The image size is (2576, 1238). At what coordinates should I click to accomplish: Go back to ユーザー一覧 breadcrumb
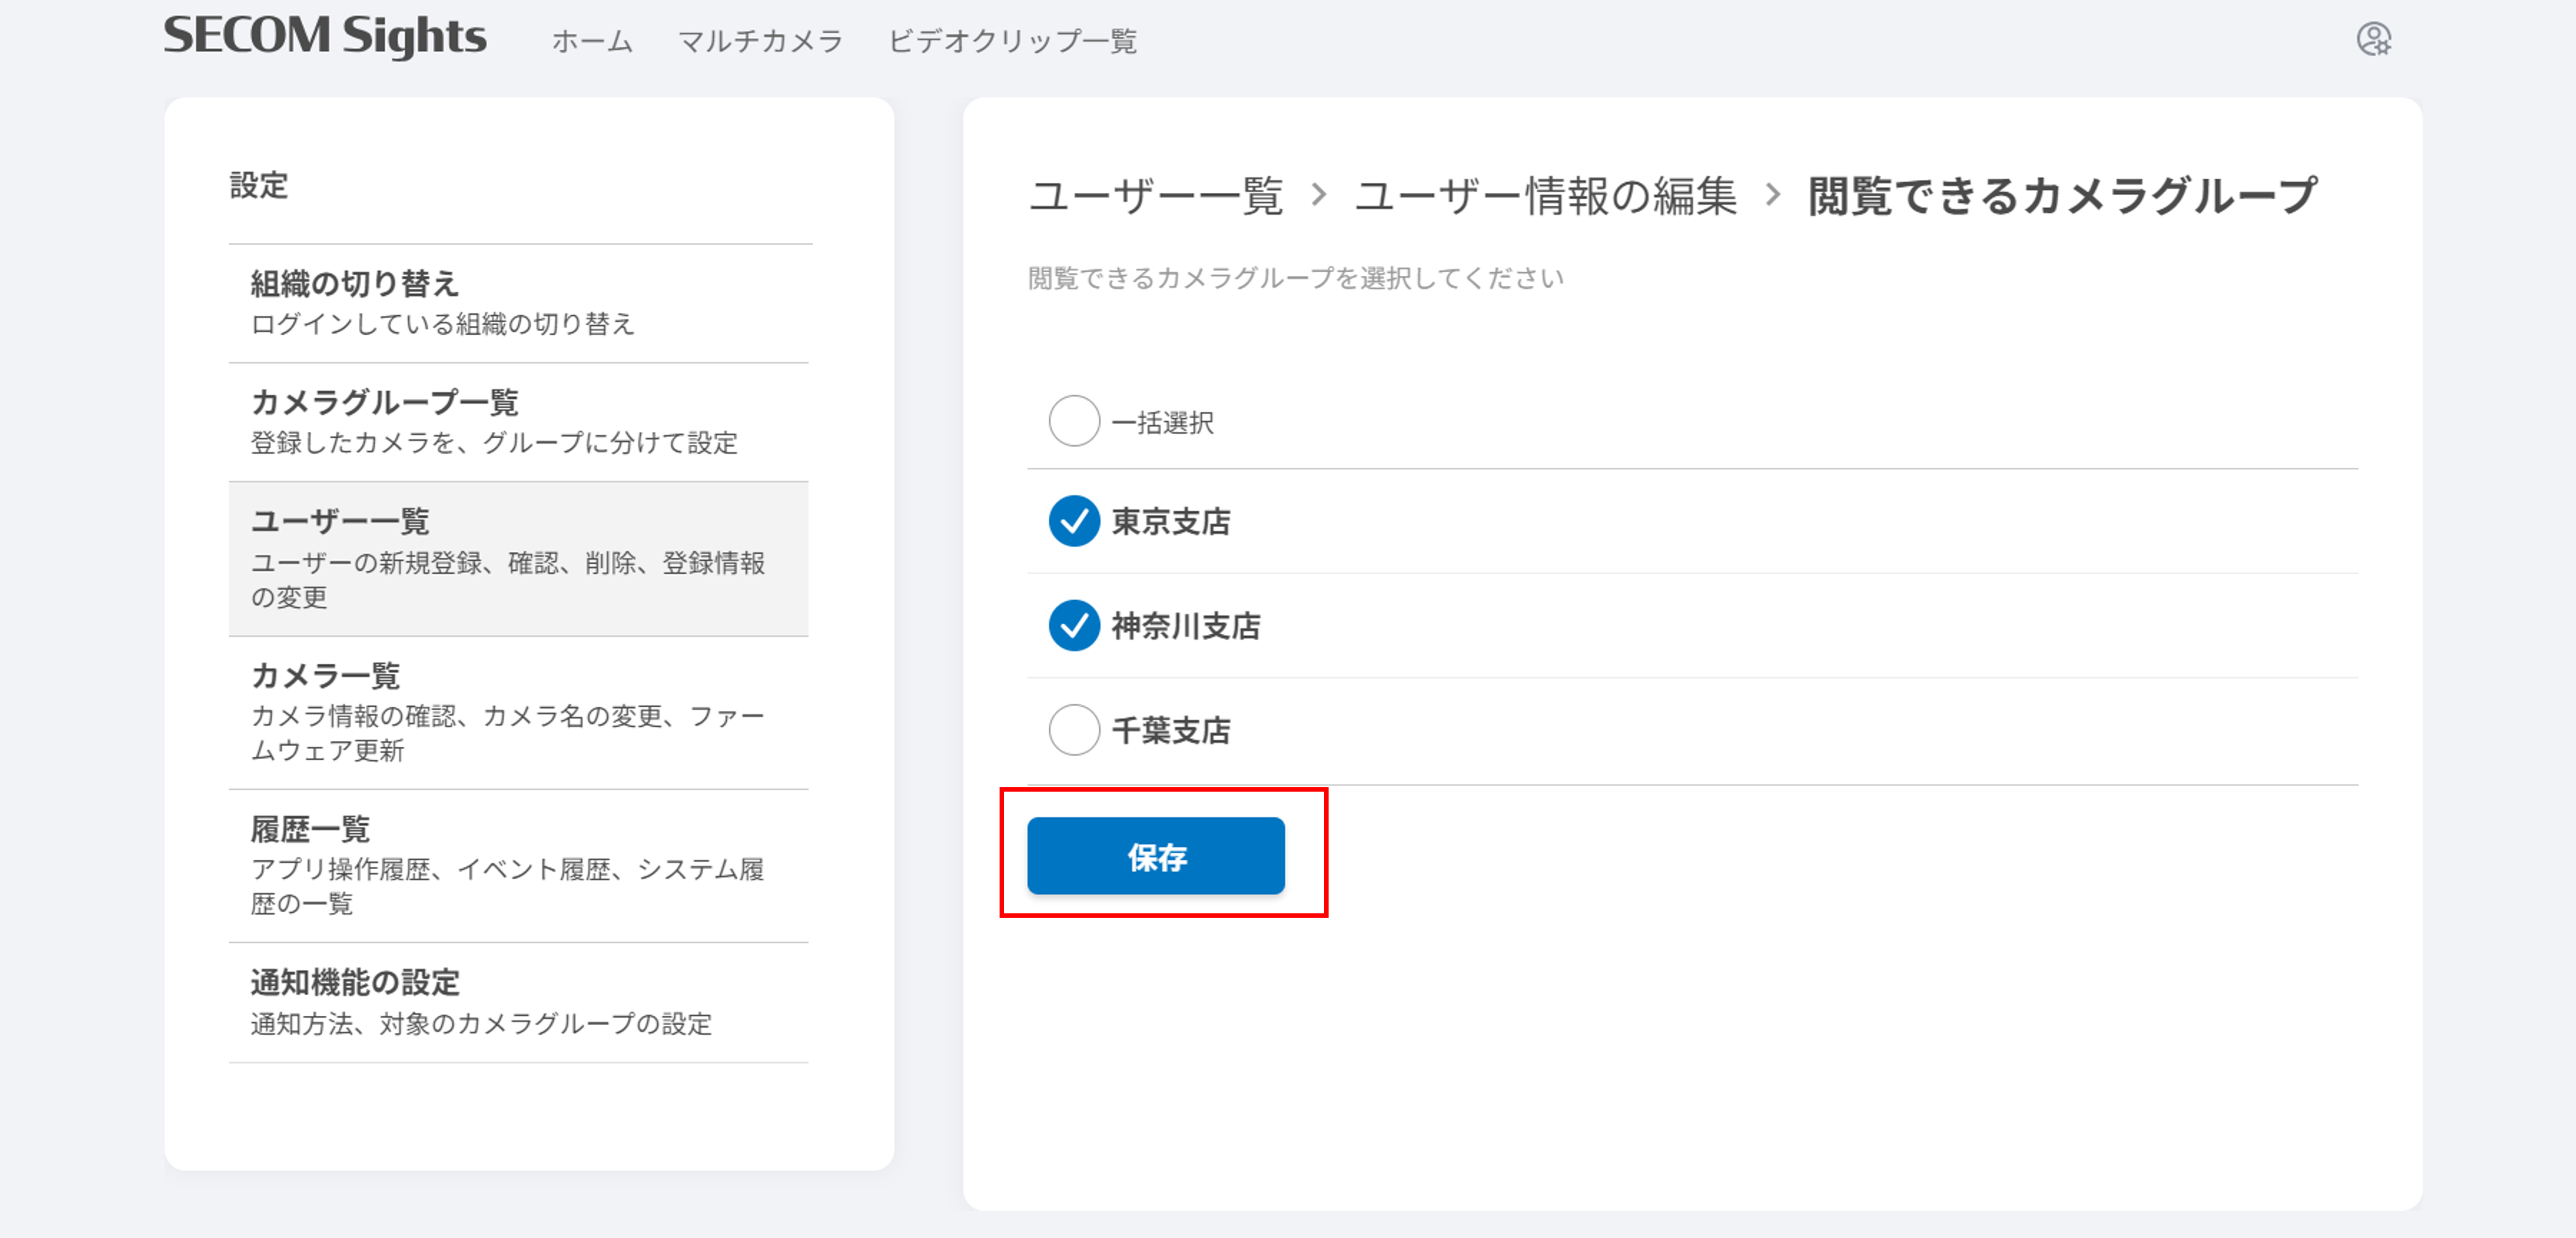[x=1156, y=195]
